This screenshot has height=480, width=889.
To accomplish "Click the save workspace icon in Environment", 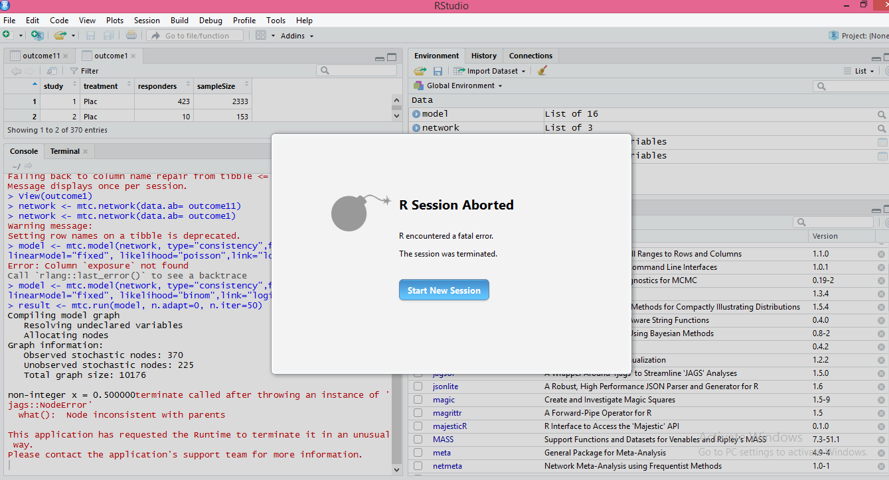I will point(438,71).
